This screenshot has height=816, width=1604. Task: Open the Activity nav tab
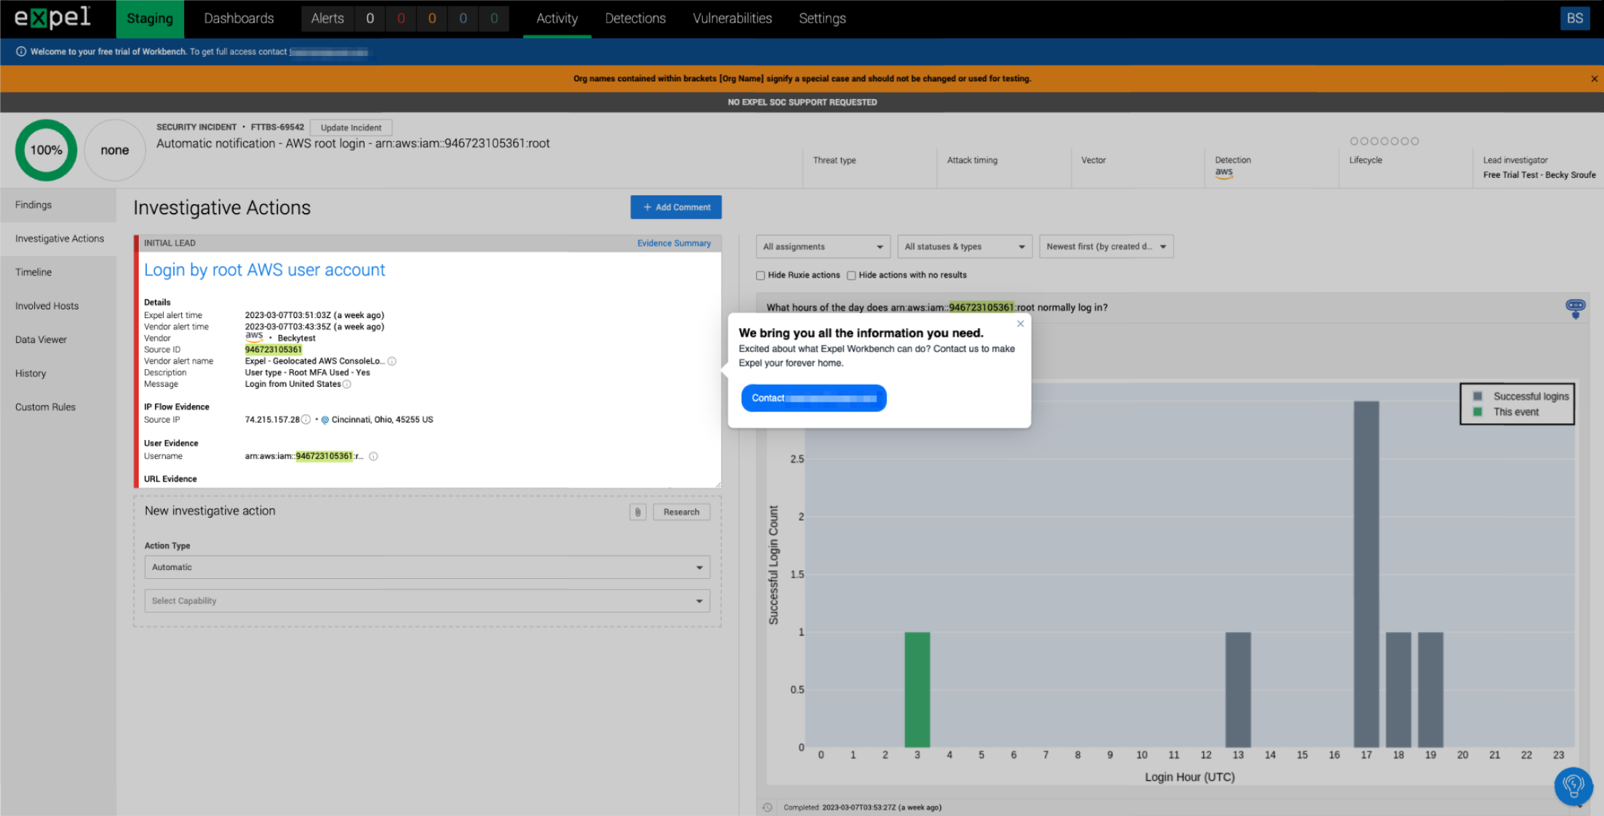coord(557,18)
